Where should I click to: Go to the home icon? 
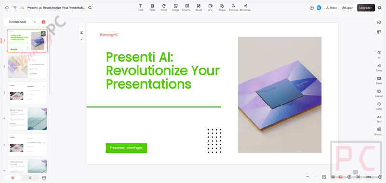tap(7, 8)
